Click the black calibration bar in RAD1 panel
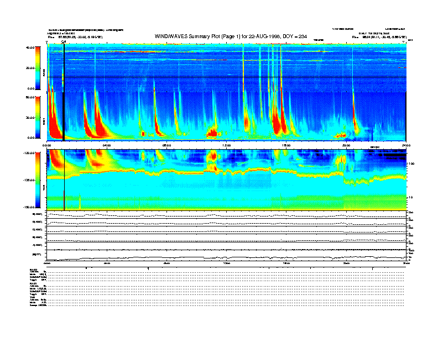The image size is (438, 338). tap(64, 117)
